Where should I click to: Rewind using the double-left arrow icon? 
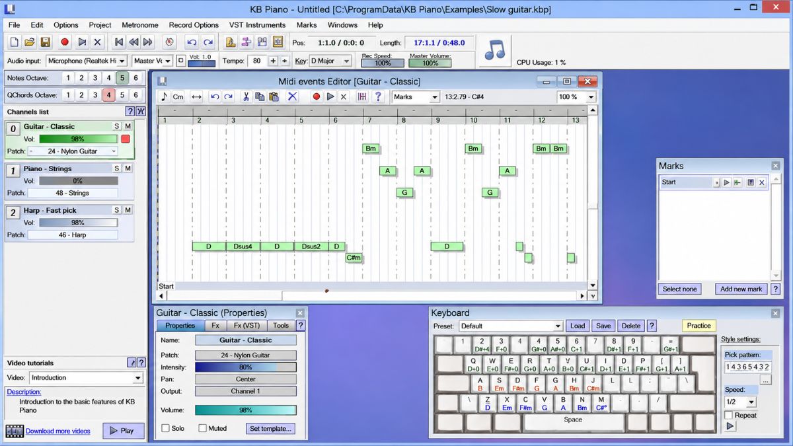(133, 42)
